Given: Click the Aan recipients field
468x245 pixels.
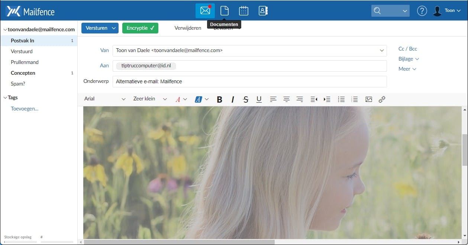Looking at the screenshot, I should point(249,66).
